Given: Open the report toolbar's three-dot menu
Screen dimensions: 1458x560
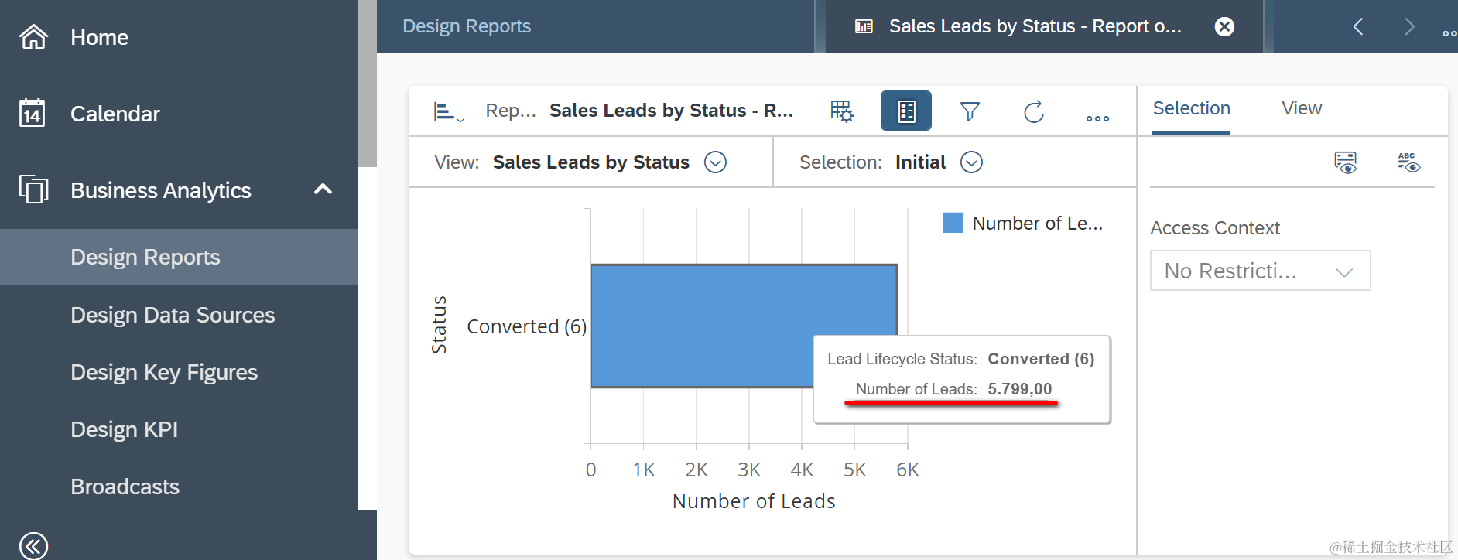Looking at the screenshot, I should 1097,118.
